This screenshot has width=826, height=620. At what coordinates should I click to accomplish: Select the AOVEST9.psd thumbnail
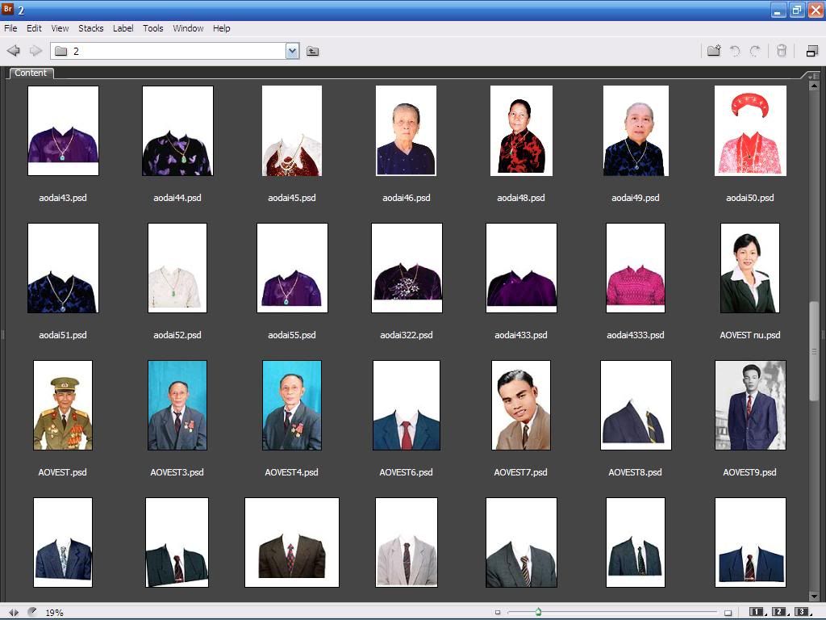coord(750,405)
